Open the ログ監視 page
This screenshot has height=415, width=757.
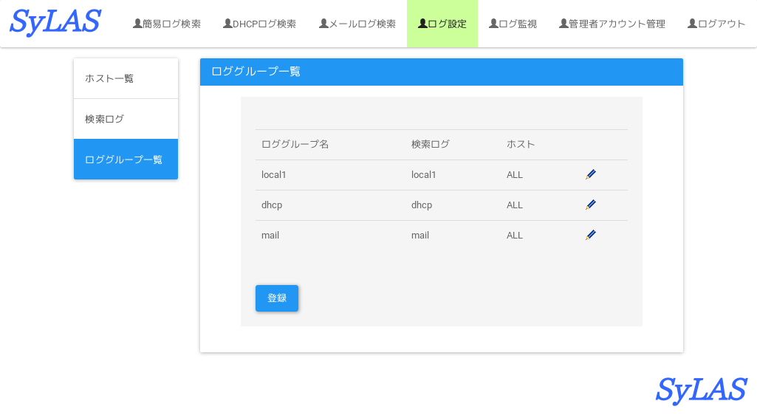click(513, 24)
